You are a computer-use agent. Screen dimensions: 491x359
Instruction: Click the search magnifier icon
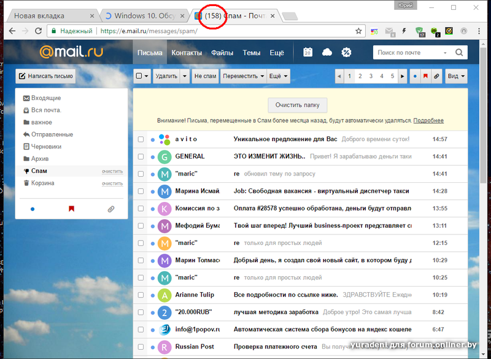pyautogui.click(x=459, y=52)
